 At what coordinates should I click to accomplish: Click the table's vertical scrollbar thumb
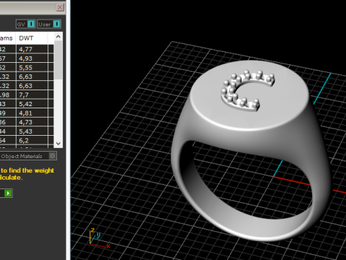coord(58,60)
